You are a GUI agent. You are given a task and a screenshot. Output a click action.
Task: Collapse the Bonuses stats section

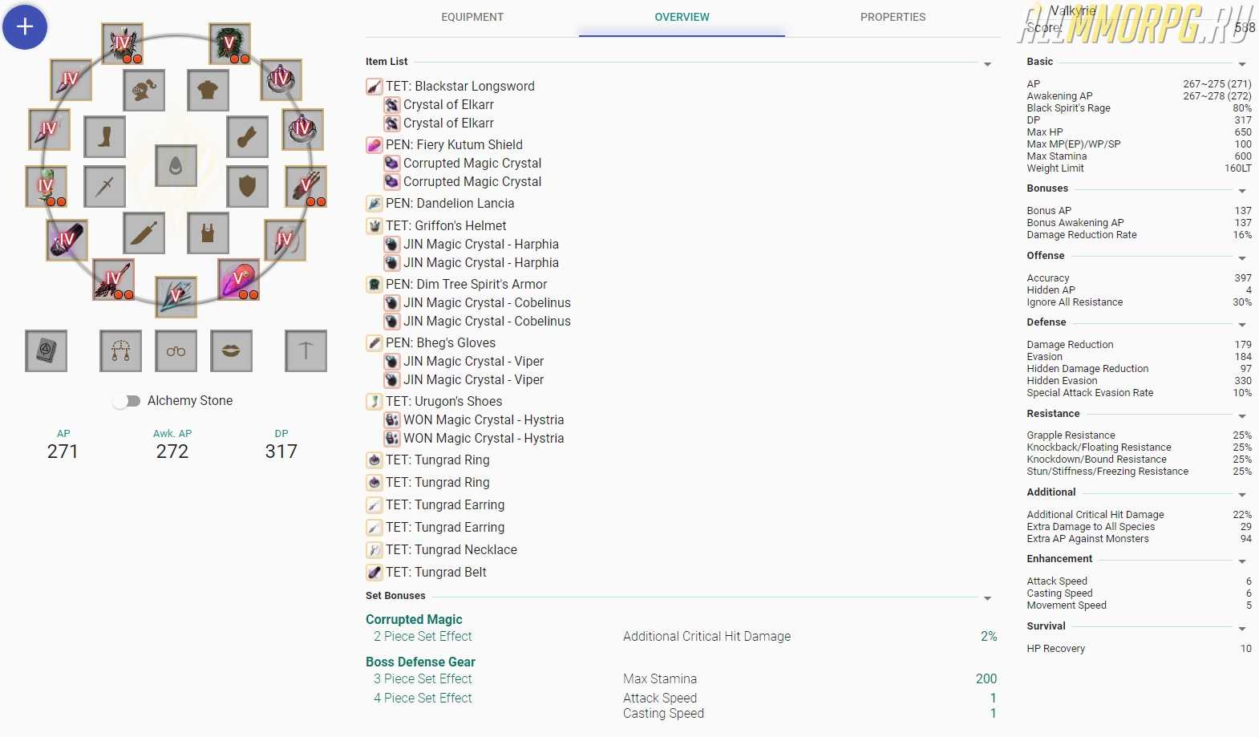1242,191
